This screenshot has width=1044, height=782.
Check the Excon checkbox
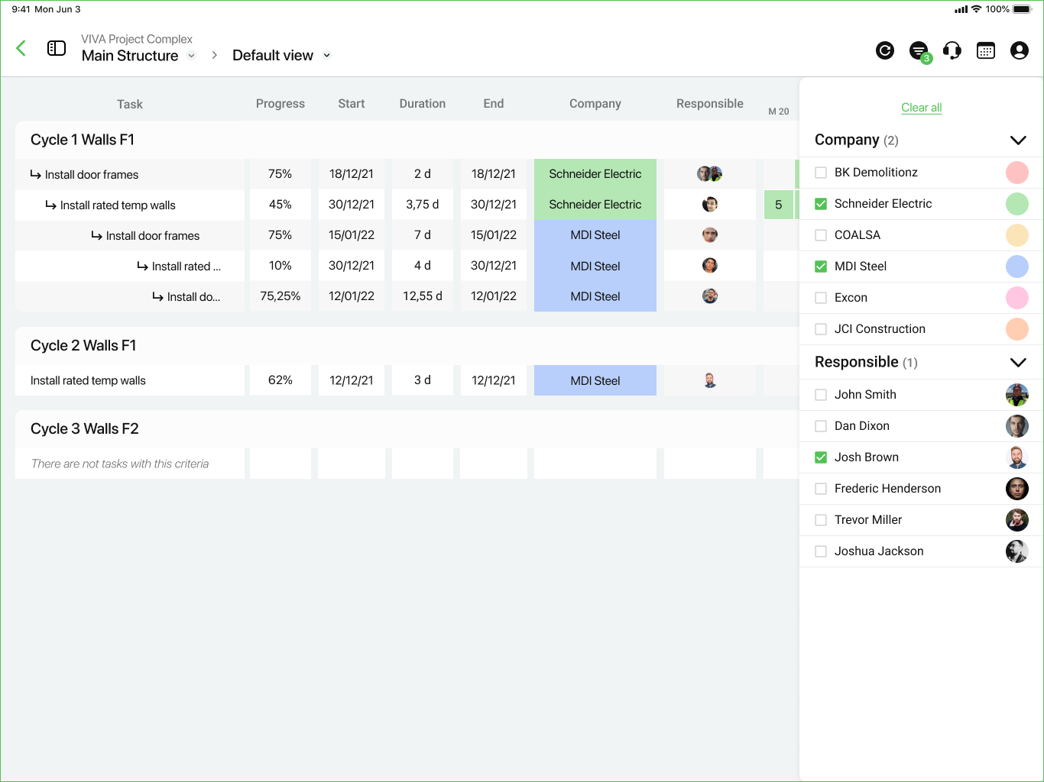coord(821,298)
